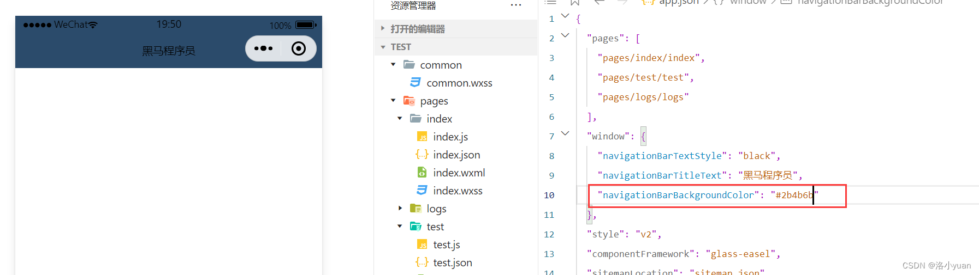Click the test.json braces file icon
The height and width of the screenshot is (275, 979).
click(422, 262)
